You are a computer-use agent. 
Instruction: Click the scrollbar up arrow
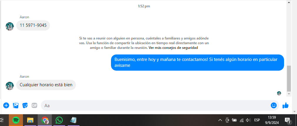[x=289, y=2]
